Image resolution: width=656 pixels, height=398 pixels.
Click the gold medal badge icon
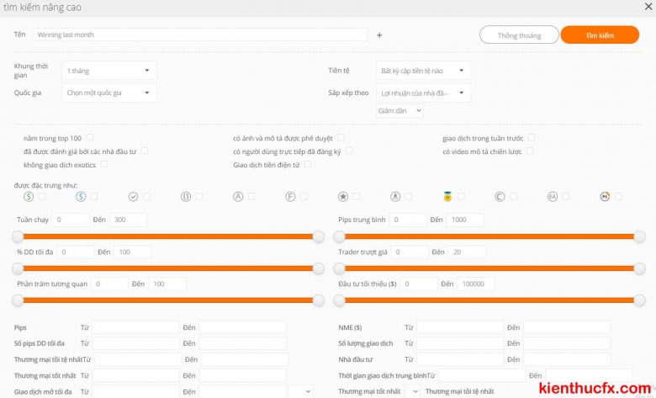(447, 196)
